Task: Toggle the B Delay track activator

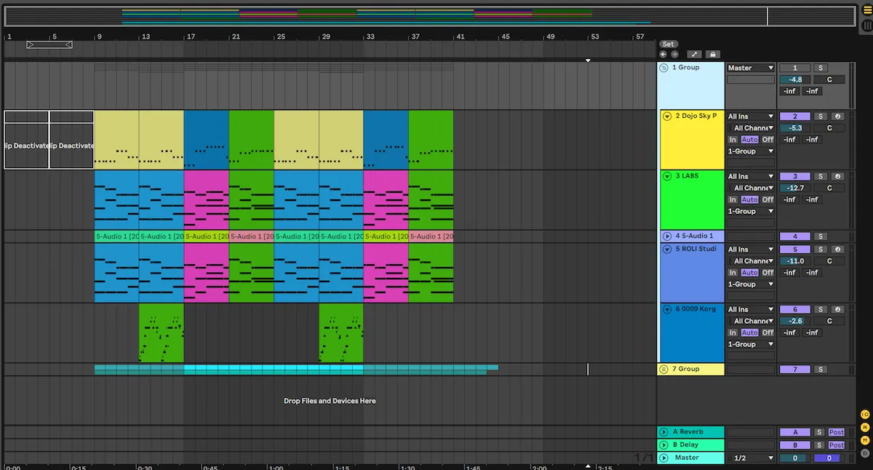Action: (x=794, y=445)
